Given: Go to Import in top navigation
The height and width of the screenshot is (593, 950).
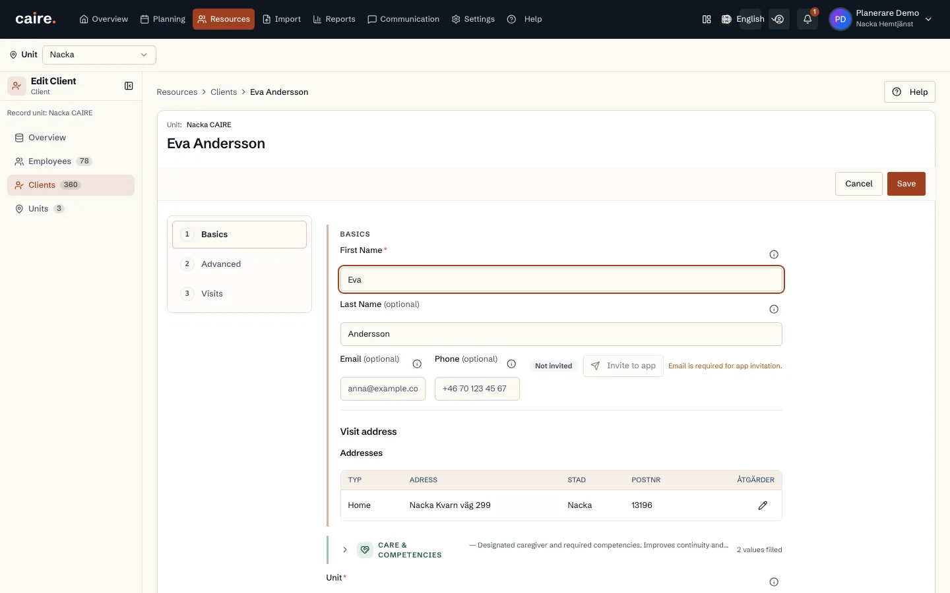Looking at the screenshot, I should coord(282,19).
